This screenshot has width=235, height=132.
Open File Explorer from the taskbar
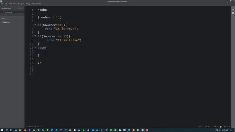(20, 130)
